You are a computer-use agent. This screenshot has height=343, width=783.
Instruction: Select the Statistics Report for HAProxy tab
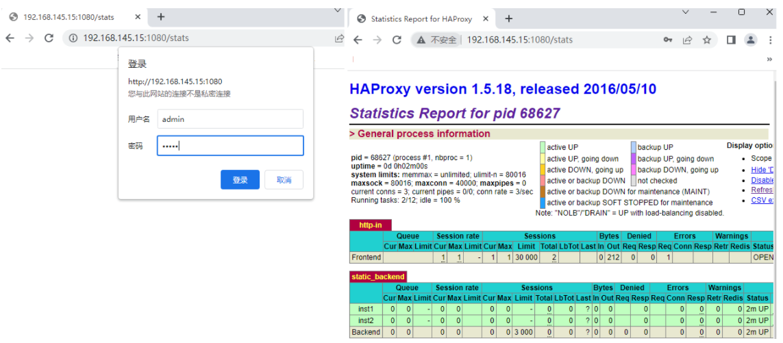(x=422, y=19)
